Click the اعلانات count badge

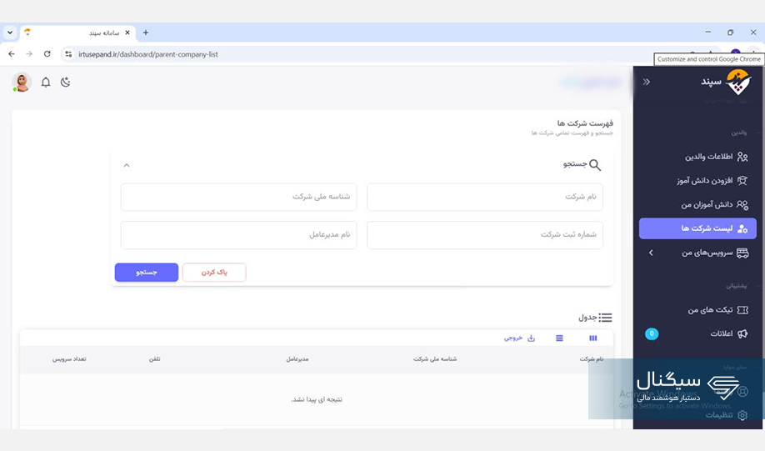pos(652,333)
